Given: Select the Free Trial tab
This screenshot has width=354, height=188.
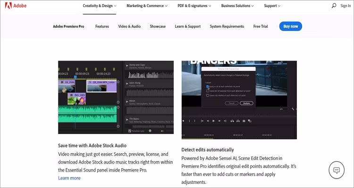Looking at the screenshot, I should coord(261,26).
